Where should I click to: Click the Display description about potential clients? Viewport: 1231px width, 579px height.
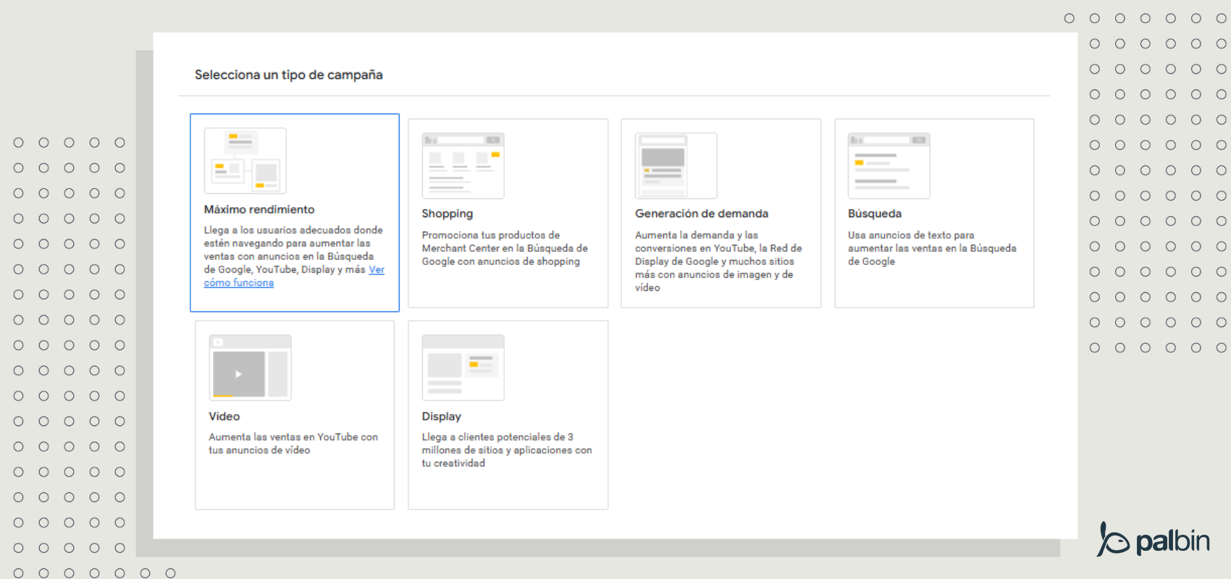coord(506,450)
